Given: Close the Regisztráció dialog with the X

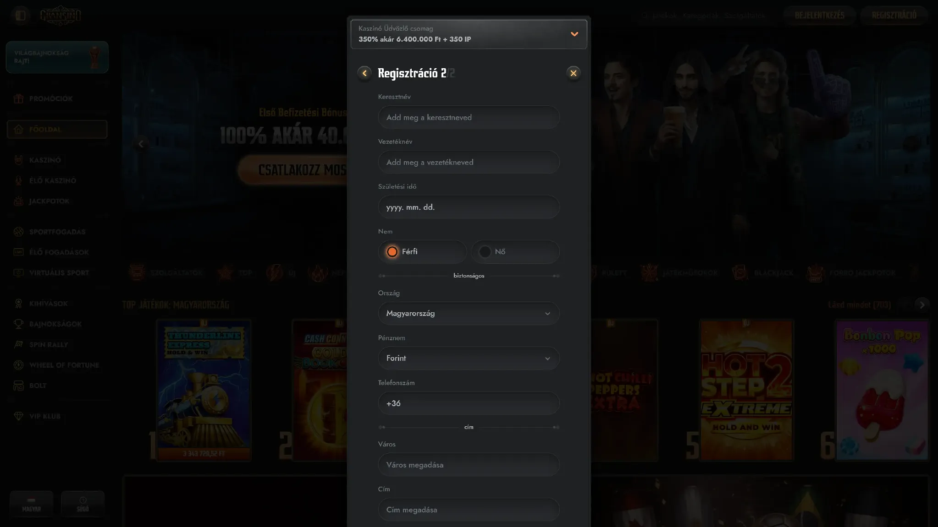Looking at the screenshot, I should (573, 73).
